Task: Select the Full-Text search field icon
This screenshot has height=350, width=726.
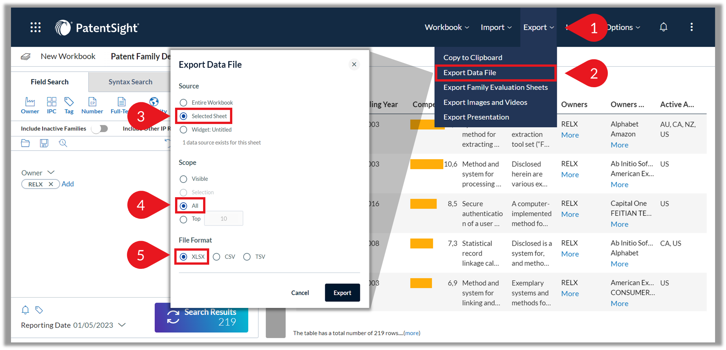Action: coord(121,105)
